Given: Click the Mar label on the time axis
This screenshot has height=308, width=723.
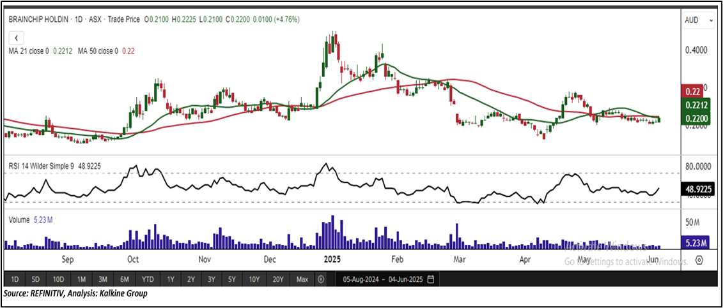Looking at the screenshot, I should [x=459, y=260].
